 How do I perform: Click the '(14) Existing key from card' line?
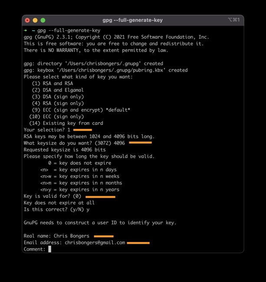pos(66,123)
